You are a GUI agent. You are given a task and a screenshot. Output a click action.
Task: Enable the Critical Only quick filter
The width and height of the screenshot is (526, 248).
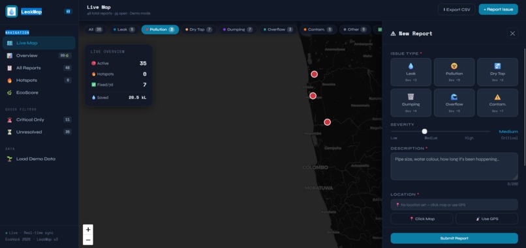pos(39,120)
